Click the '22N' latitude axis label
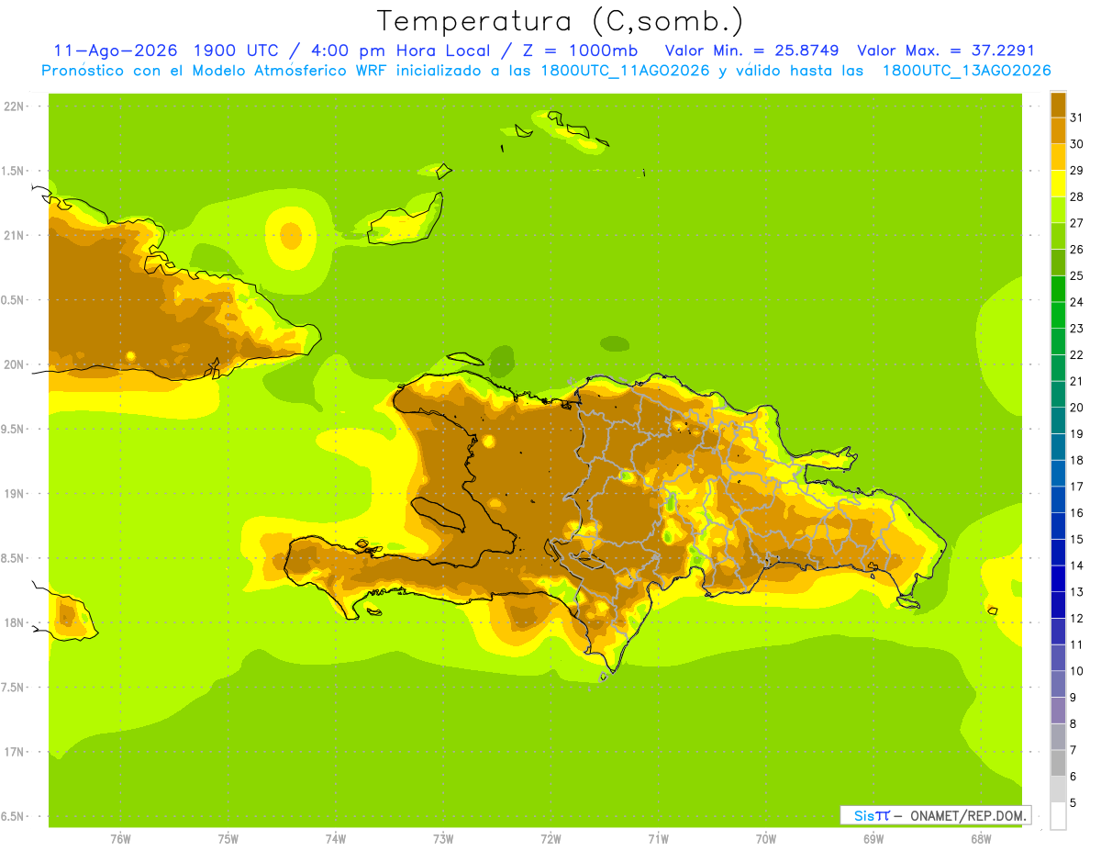This screenshot has height=851, width=1101. [15, 106]
